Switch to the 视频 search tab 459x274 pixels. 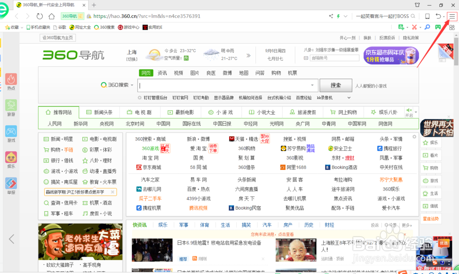coord(179,73)
